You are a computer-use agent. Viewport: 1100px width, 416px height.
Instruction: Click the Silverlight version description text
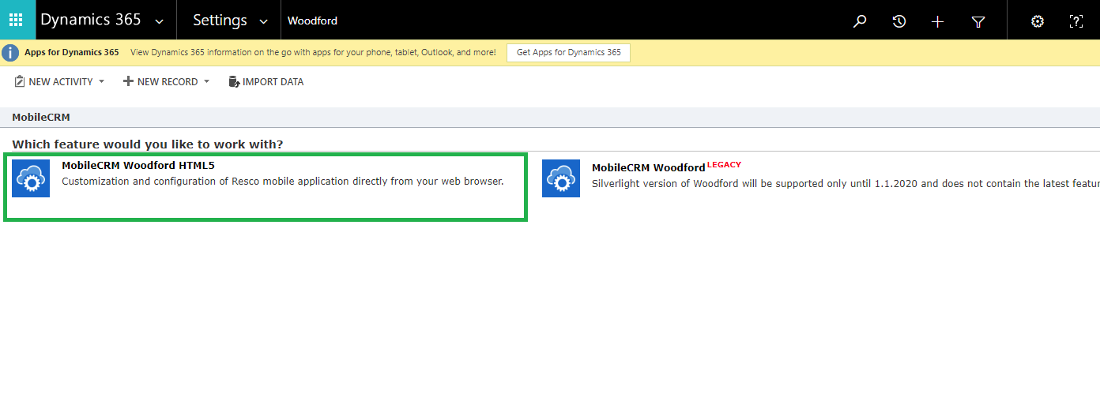pos(846,183)
